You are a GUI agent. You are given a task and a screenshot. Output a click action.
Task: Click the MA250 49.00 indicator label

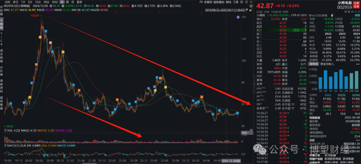click(99, 10)
